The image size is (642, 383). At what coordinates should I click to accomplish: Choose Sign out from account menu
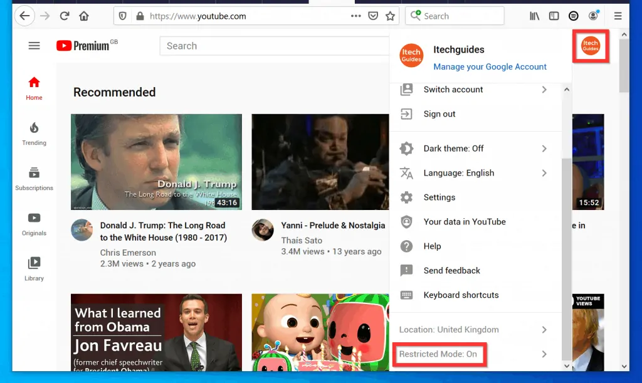[475, 114]
